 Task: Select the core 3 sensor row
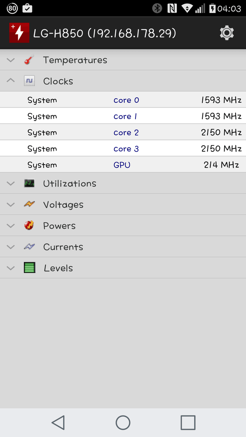(x=123, y=148)
